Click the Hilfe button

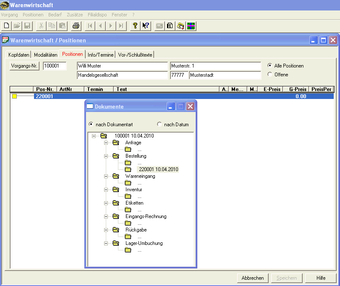pos(321,278)
